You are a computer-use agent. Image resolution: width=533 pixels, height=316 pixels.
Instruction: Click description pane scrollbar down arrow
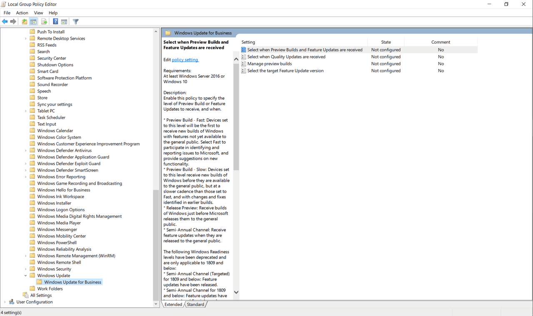click(236, 292)
